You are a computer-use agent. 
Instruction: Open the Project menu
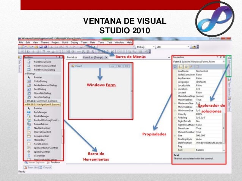55,42
